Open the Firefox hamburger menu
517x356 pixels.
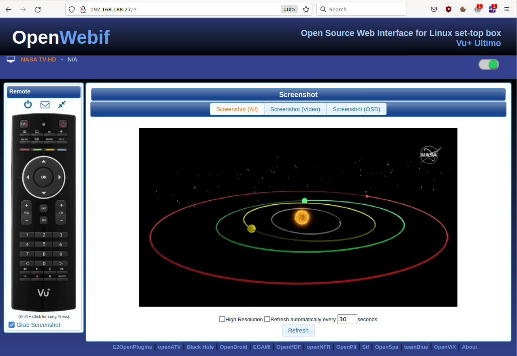(506, 9)
